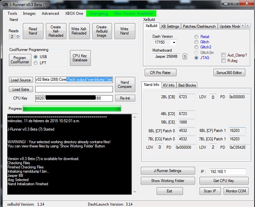Click the Monitor COM button
Image resolution: width=255 pixels, height=207 pixels.
pos(236,191)
